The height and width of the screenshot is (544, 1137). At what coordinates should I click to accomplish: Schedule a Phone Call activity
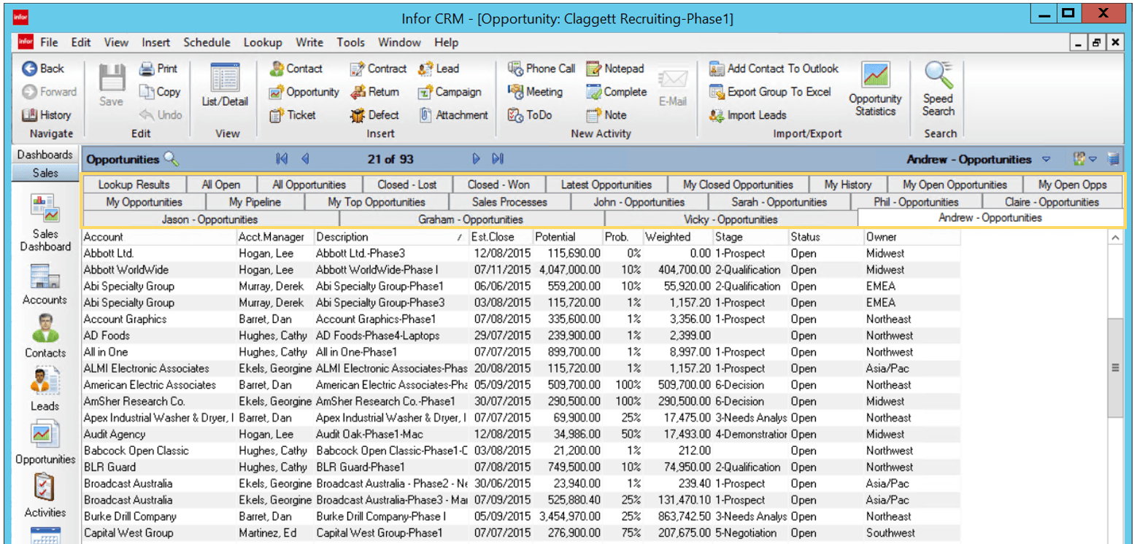tap(541, 69)
